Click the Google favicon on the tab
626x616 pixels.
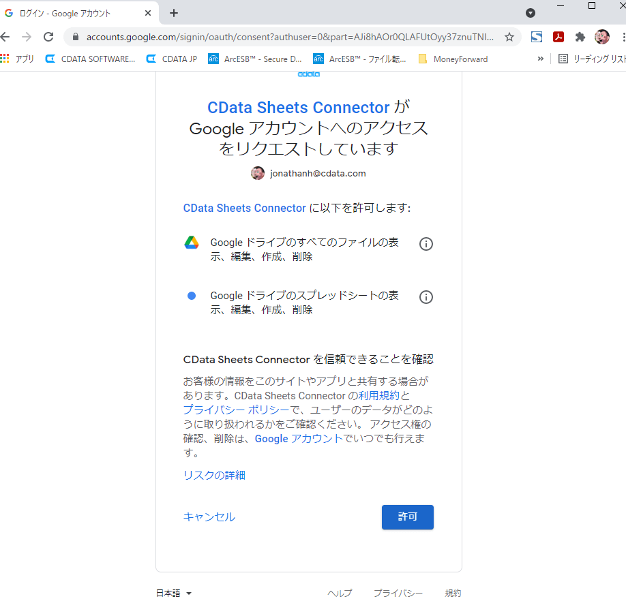pos(9,13)
